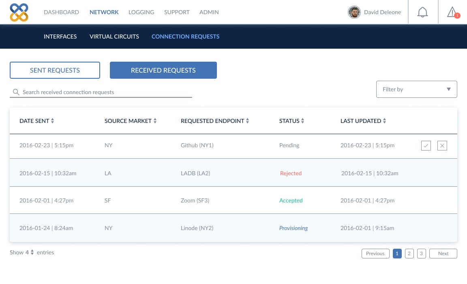Viewport: 467px width, 284px height.
Task: Select the Linode (NY2) endpoint cell
Action: (x=197, y=228)
